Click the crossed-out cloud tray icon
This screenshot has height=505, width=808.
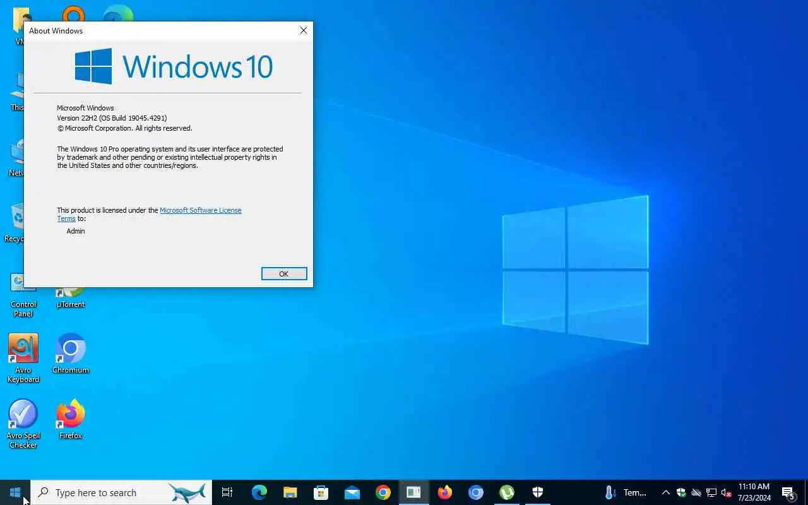[696, 492]
